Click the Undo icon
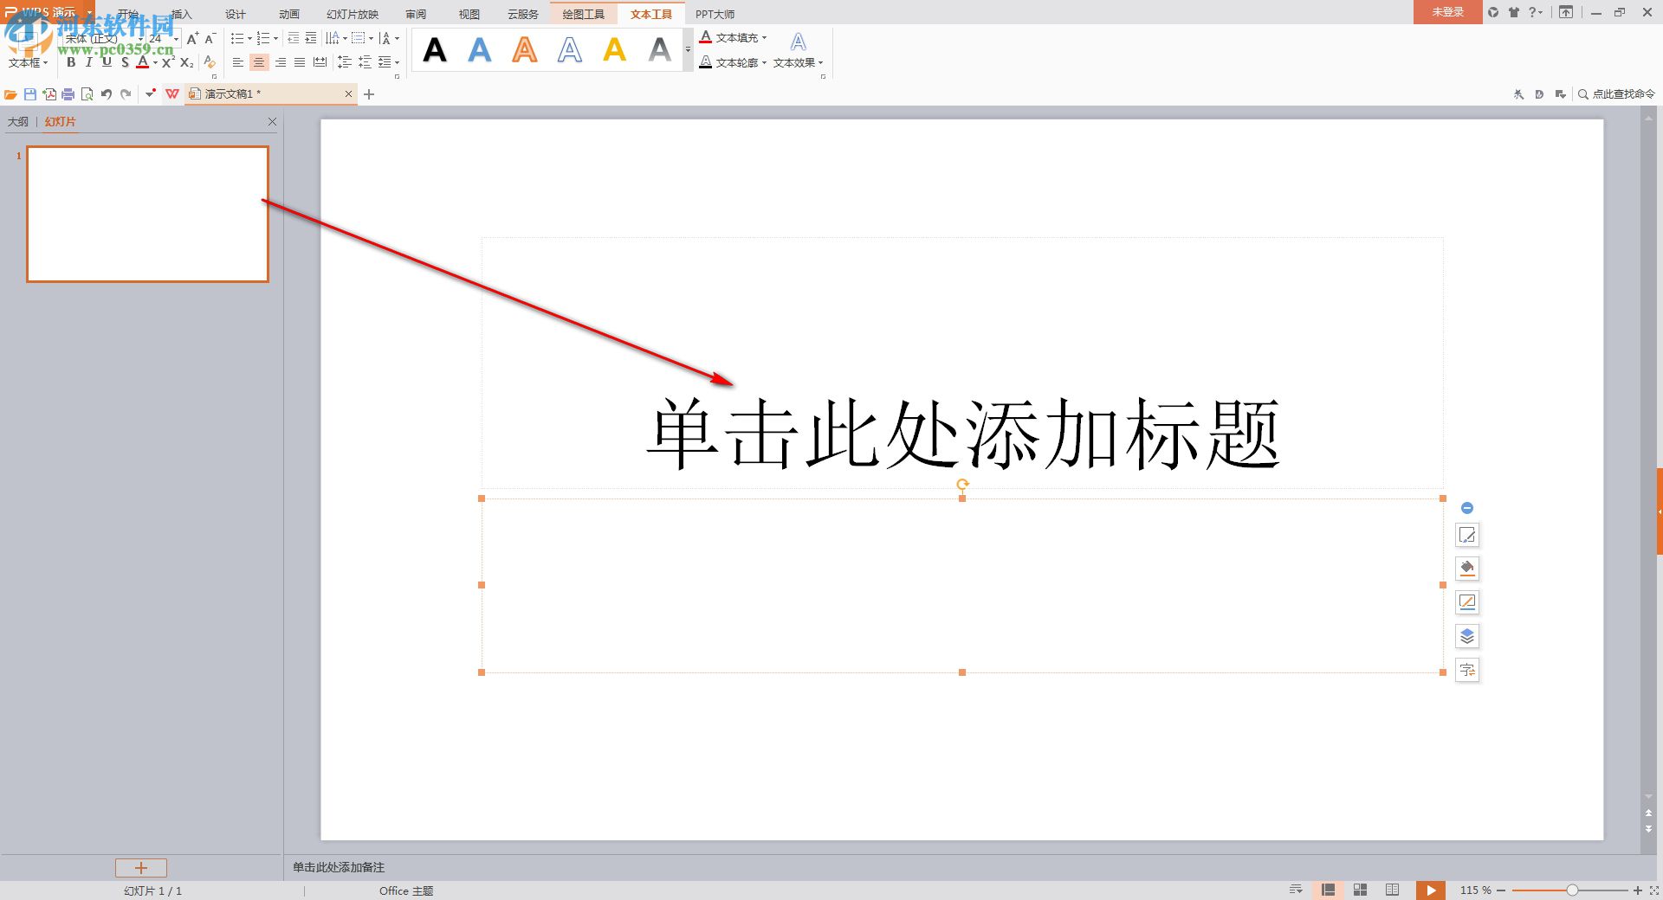Screen dimensions: 1663x900 click(107, 93)
